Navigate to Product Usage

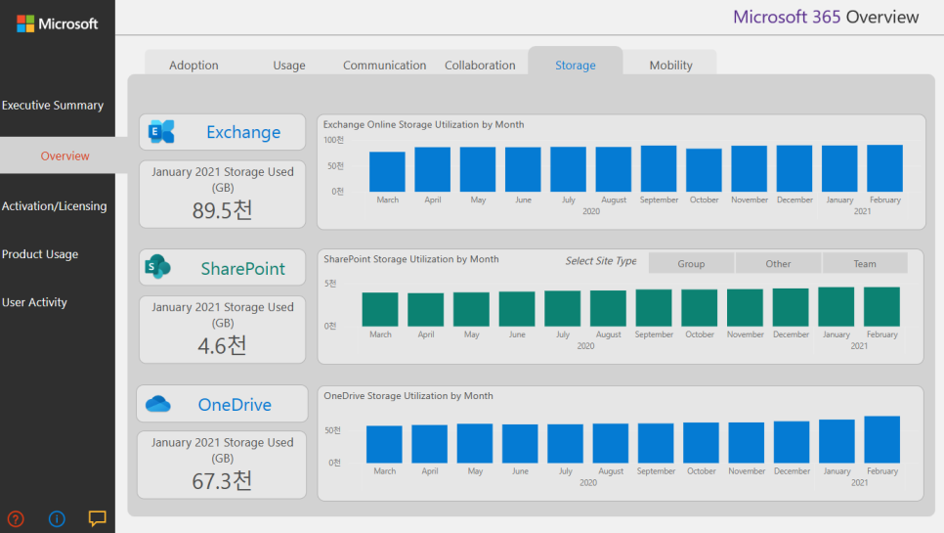[40, 254]
